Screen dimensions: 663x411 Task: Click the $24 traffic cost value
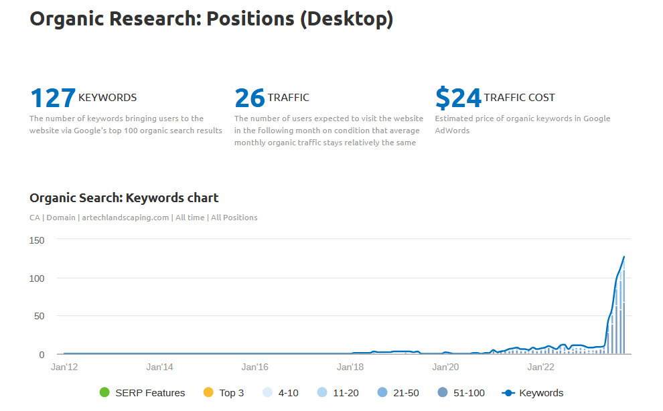(x=458, y=98)
